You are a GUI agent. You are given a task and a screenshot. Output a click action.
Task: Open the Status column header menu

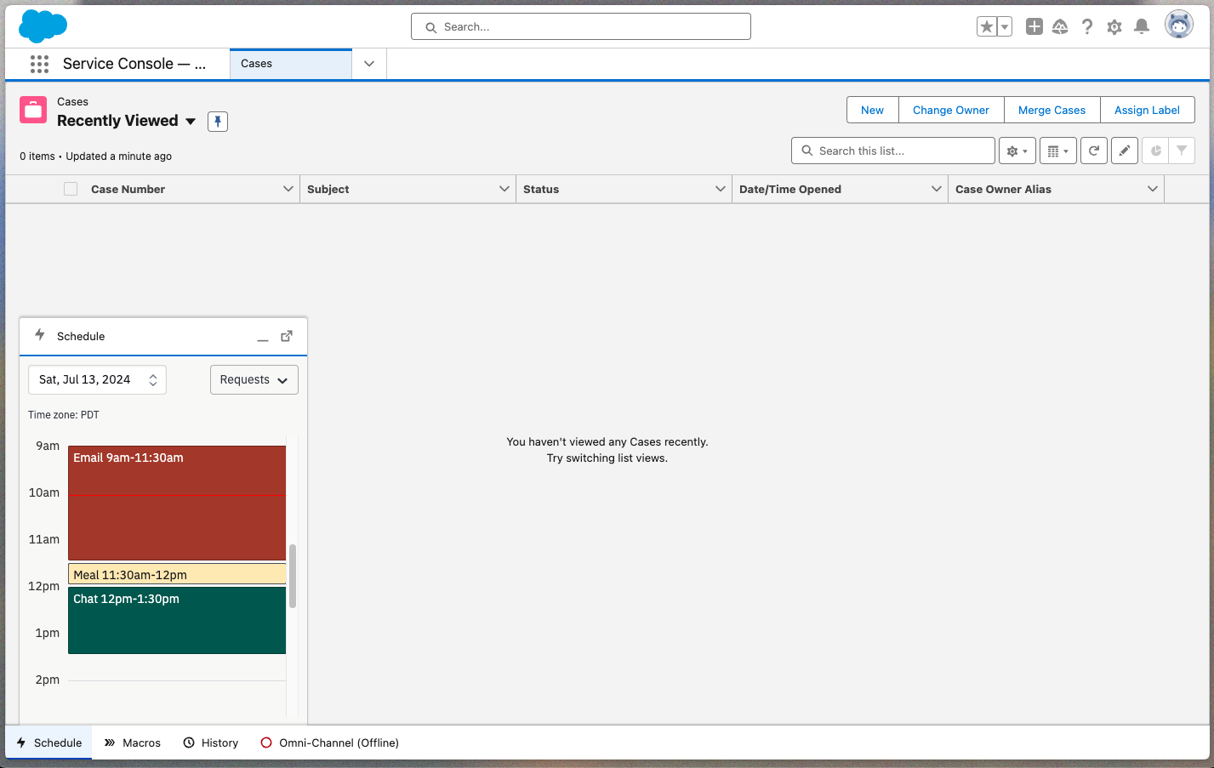click(720, 188)
